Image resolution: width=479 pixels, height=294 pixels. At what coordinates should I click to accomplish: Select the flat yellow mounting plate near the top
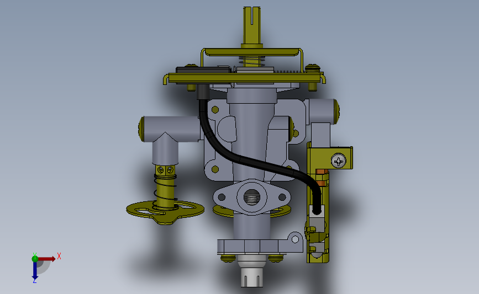coord(244,78)
